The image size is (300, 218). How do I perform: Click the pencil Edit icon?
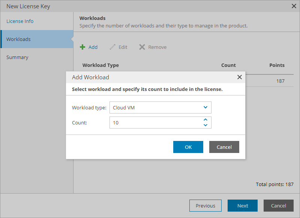pos(112,47)
